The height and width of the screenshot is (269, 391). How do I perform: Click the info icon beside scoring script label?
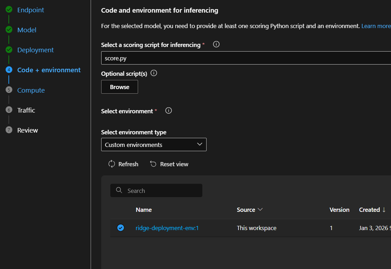point(216,45)
